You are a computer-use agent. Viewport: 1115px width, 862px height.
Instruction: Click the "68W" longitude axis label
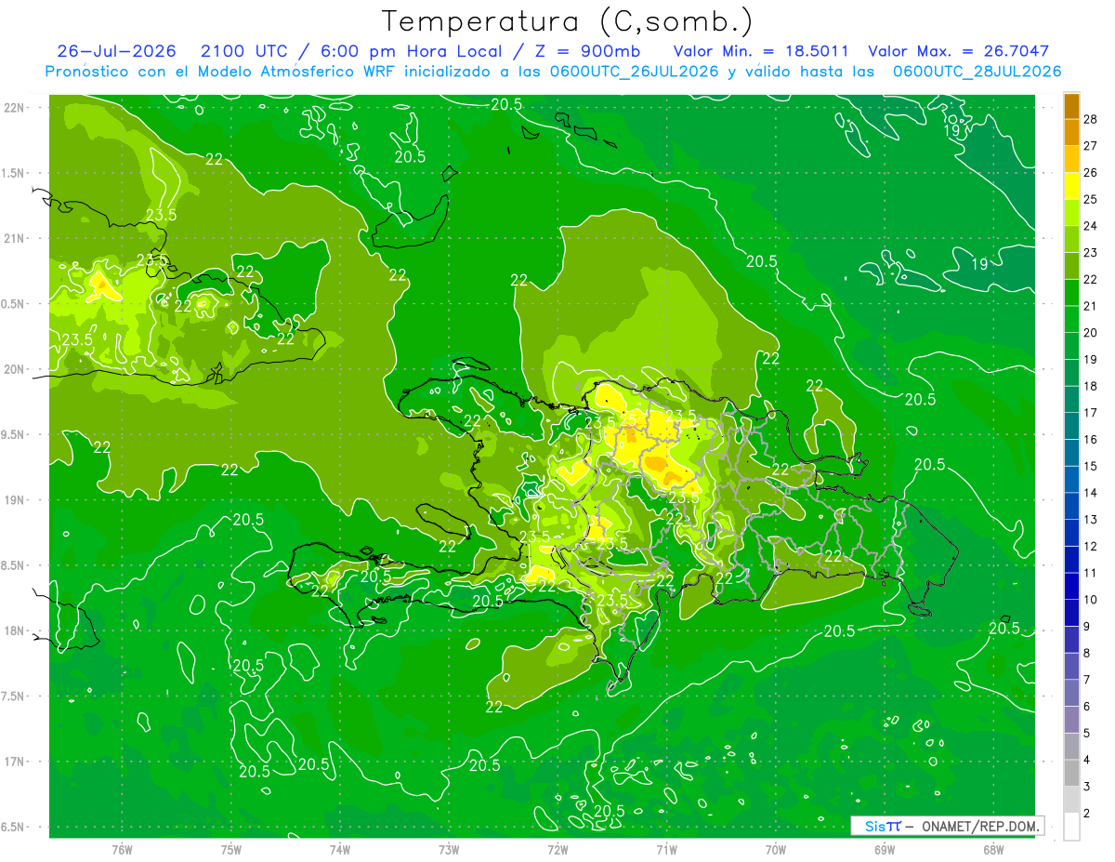click(993, 849)
